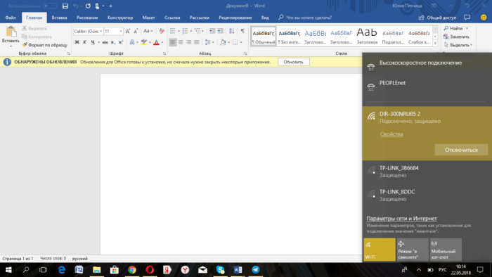Click the Обновить button

294,62
